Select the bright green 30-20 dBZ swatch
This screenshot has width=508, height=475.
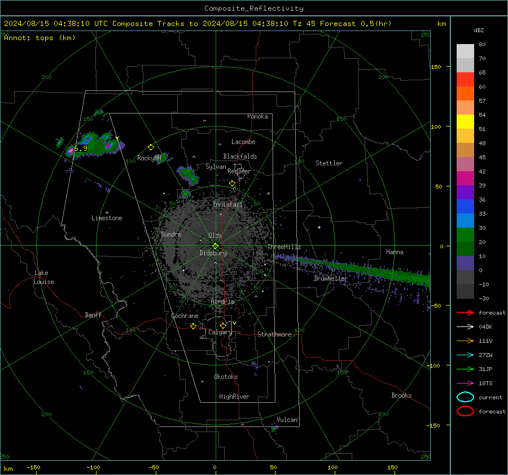pyautogui.click(x=465, y=235)
